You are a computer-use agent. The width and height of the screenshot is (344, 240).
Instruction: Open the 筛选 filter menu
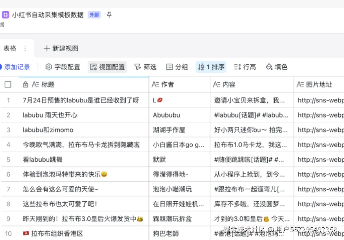coord(145,67)
